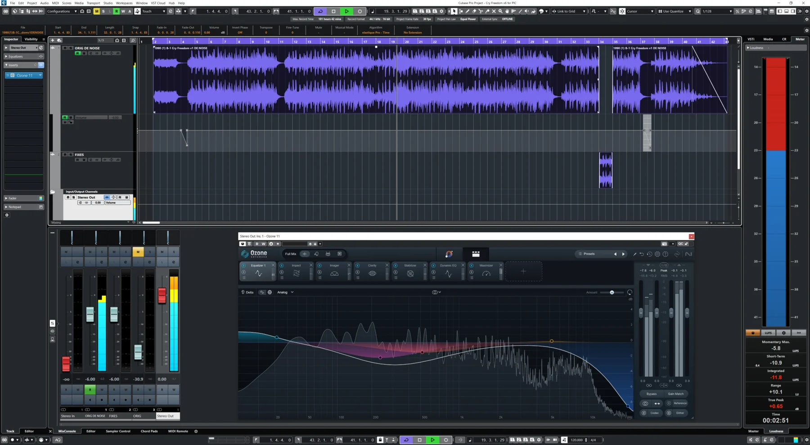The image size is (810, 445).
Task: Select the Play speaker tool
Action: pyautogui.click(x=526, y=11)
